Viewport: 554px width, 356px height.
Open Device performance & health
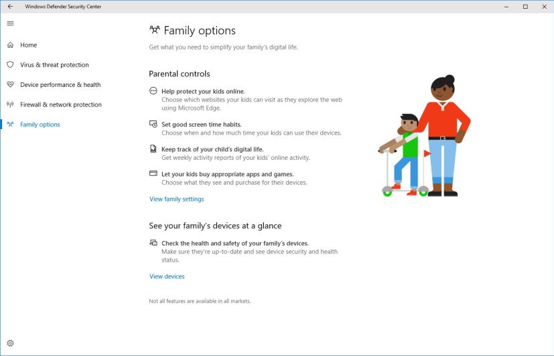tap(60, 85)
